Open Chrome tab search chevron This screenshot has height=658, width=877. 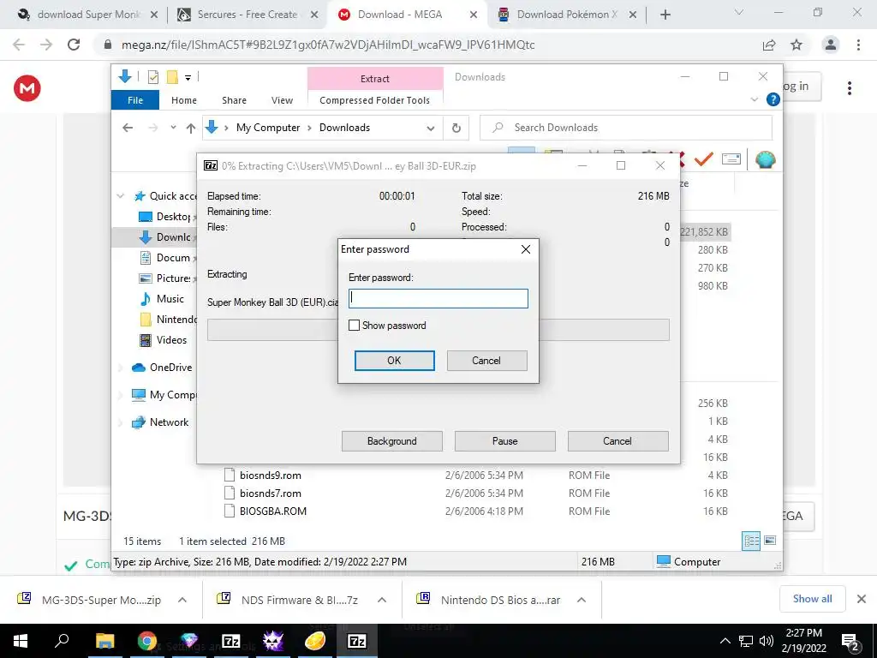coord(739,12)
